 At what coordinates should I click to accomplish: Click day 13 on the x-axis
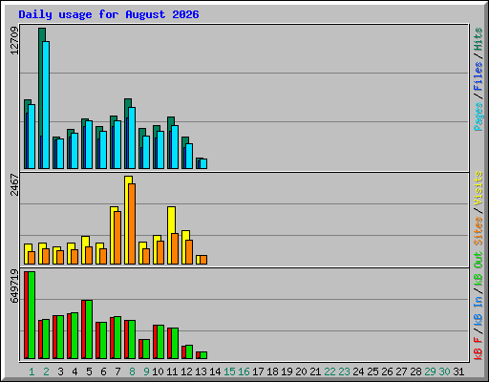(201, 371)
